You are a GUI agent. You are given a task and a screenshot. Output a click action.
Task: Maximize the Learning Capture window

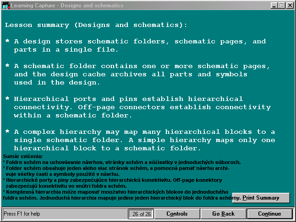(x=282, y=5)
